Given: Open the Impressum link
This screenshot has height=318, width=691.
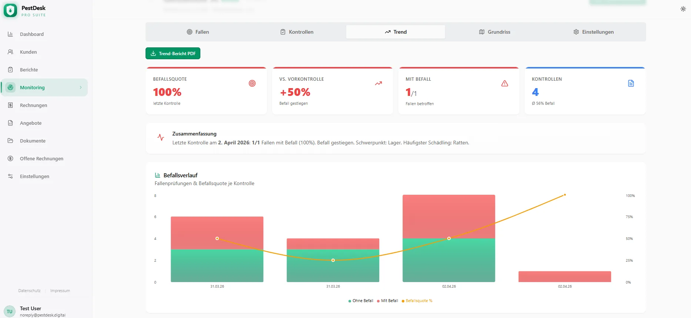Looking at the screenshot, I should click(60, 291).
